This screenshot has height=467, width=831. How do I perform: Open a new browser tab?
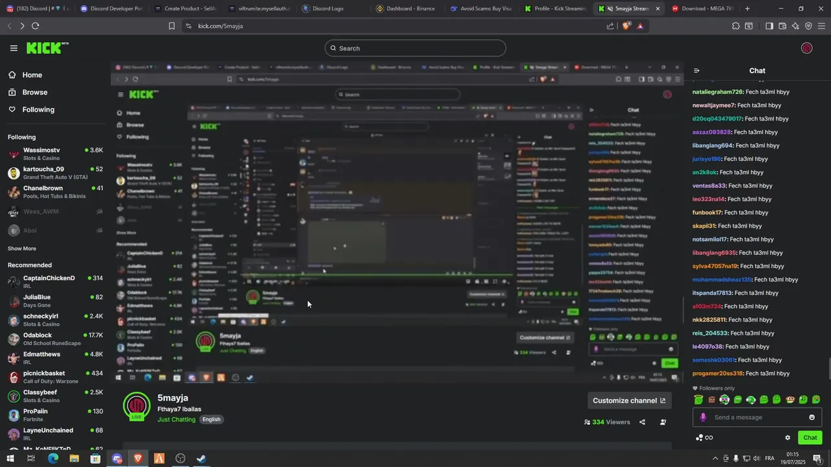(747, 8)
